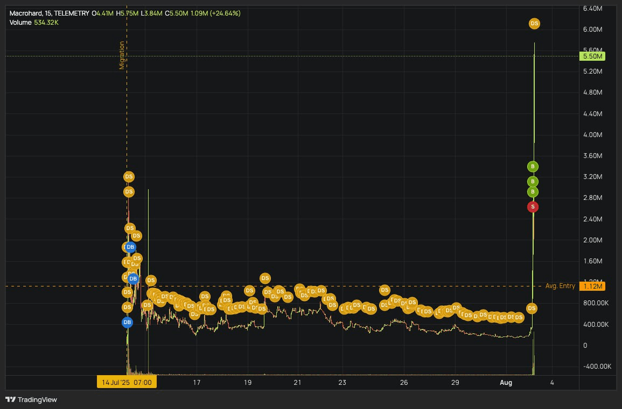The width and height of the screenshot is (622, 409).
Task: Click the raised DS marker above the 19 Jul spike
Action: click(x=265, y=278)
